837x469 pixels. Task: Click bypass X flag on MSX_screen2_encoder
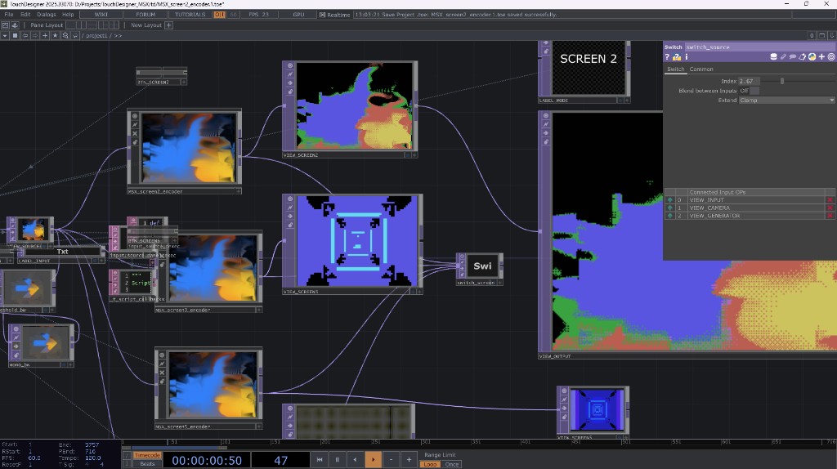135,133
